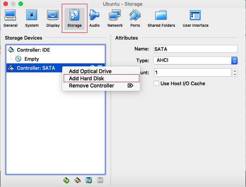246x187 pixels.
Task: Click the green maximize window button
Action: click(x=21, y=4)
